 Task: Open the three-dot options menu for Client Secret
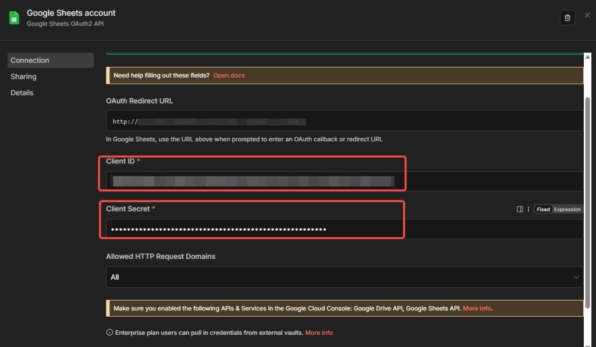tap(528, 209)
